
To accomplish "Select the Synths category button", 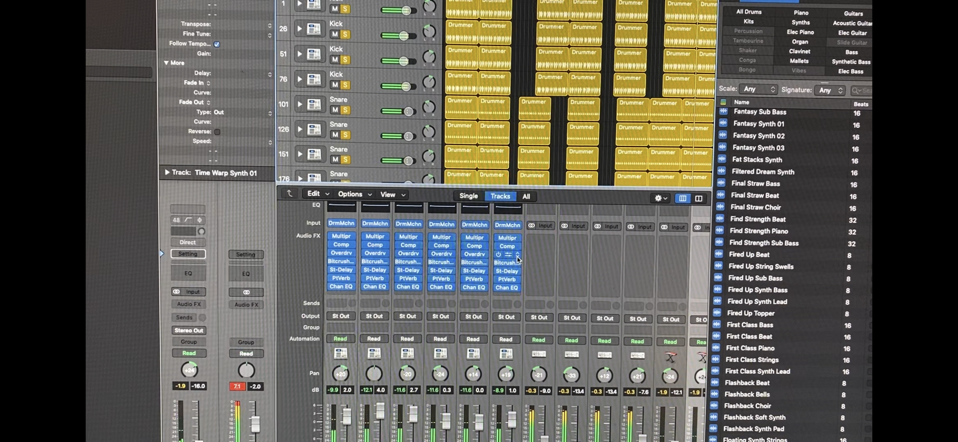I will (801, 23).
